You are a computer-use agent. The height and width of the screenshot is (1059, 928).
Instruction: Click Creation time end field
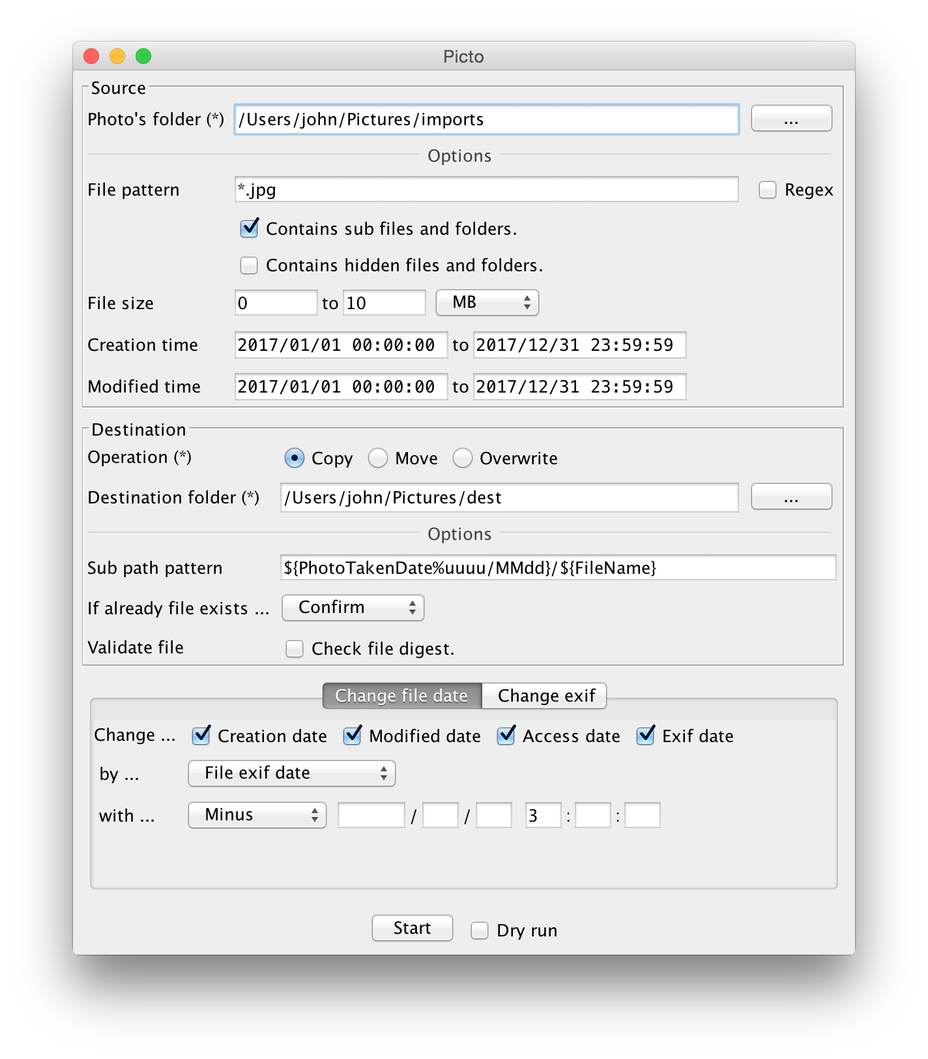tap(580, 345)
